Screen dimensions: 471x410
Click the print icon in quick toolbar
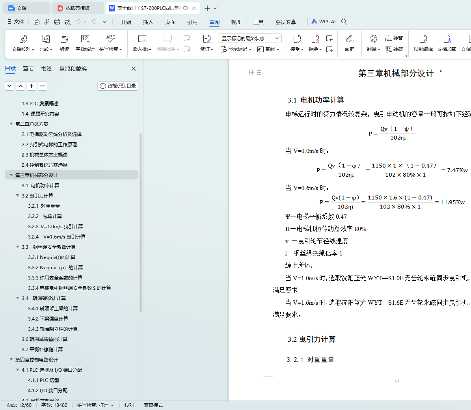[x=57, y=22]
